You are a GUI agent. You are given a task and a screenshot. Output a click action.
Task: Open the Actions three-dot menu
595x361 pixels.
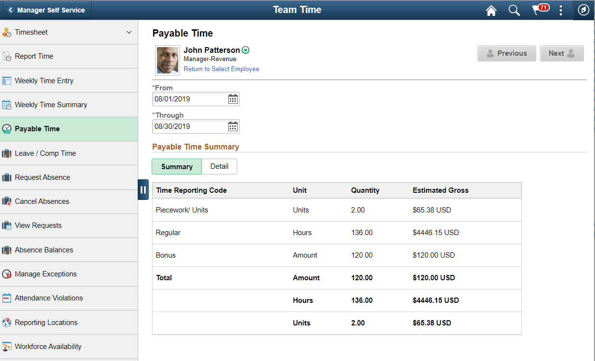(561, 11)
